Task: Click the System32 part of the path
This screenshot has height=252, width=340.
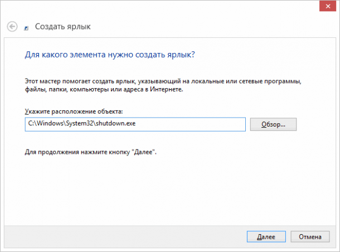Action: 82,124
